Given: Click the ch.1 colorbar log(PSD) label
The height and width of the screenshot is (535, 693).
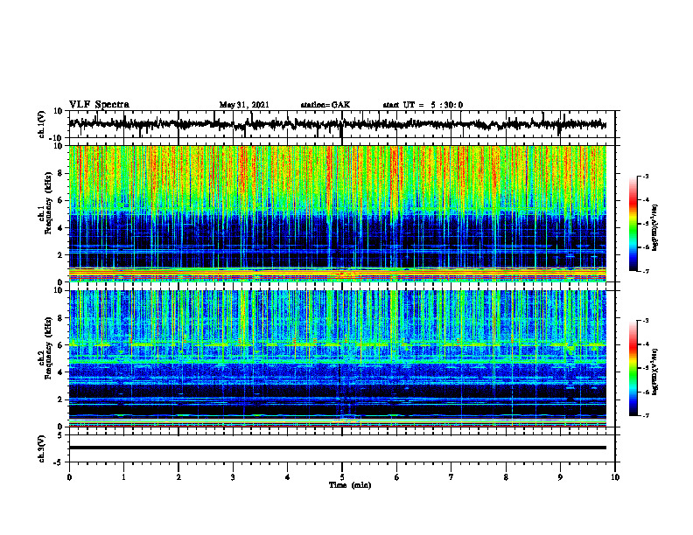Looking at the screenshot, I should point(655,228).
